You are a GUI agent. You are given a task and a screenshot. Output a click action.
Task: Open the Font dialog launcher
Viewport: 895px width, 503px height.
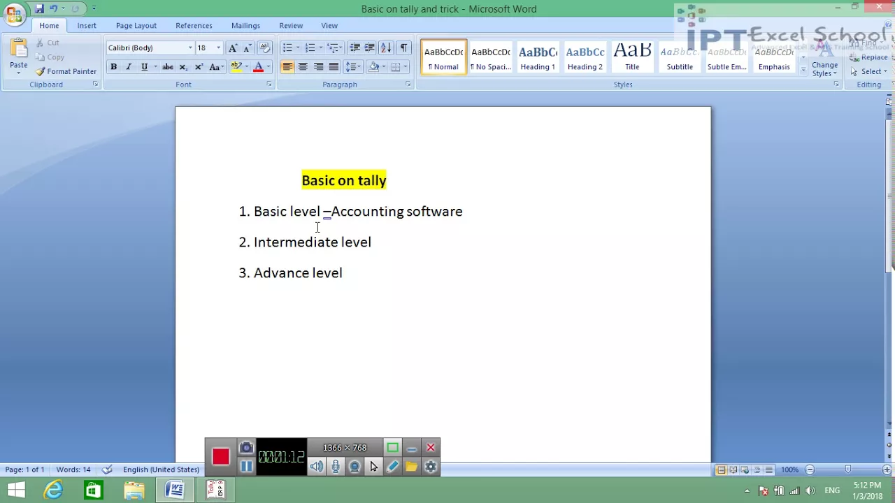[x=269, y=85]
